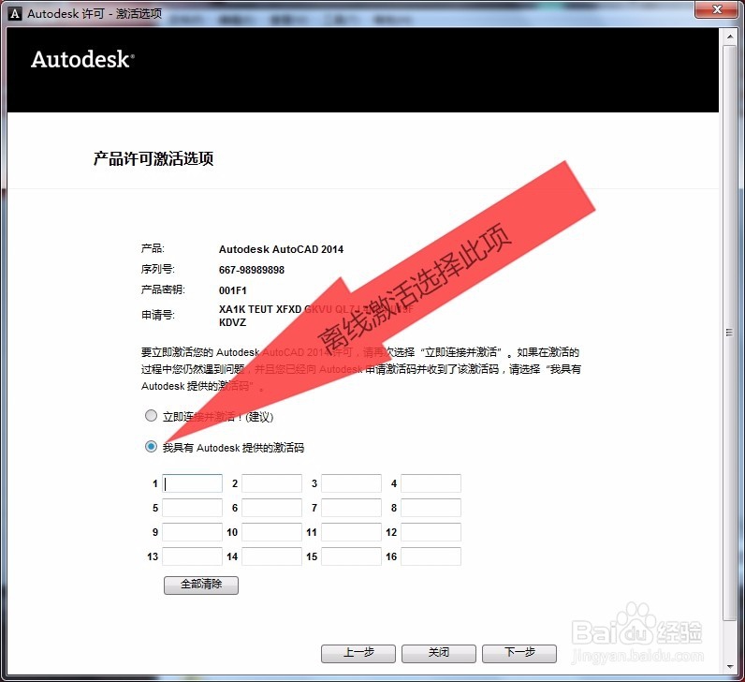Click activation code field 11
Screen dimensions: 745x682
[351, 532]
